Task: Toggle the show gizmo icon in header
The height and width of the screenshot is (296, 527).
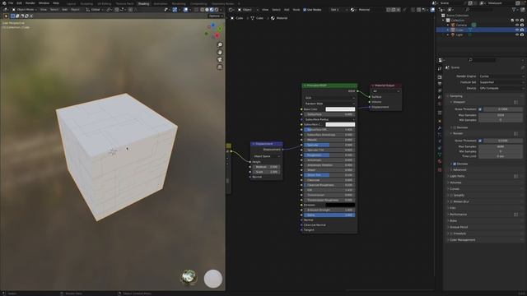Action: (x=175, y=10)
